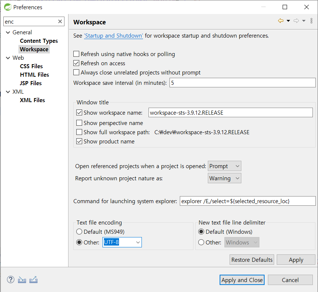Collapse the XML tree node
This screenshot has height=292, width=318.
[8, 92]
